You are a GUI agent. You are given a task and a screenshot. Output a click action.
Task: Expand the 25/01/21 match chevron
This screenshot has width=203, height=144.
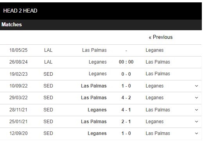coord(196,122)
